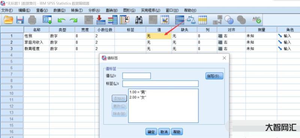
Task: Click the 拼写(S)... button
Action: (x=214, y=76)
